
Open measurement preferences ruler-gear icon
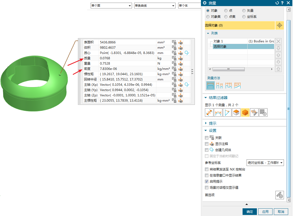[x=280, y=195]
